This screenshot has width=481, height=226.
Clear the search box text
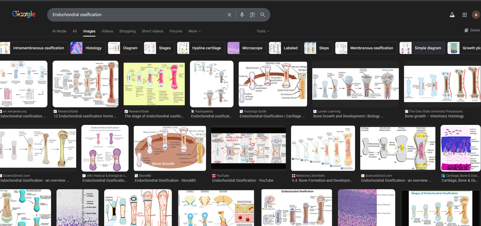click(x=229, y=15)
